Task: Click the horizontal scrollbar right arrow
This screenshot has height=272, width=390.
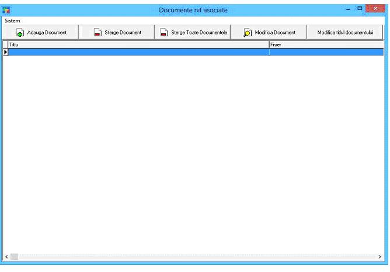Action: coord(380,257)
